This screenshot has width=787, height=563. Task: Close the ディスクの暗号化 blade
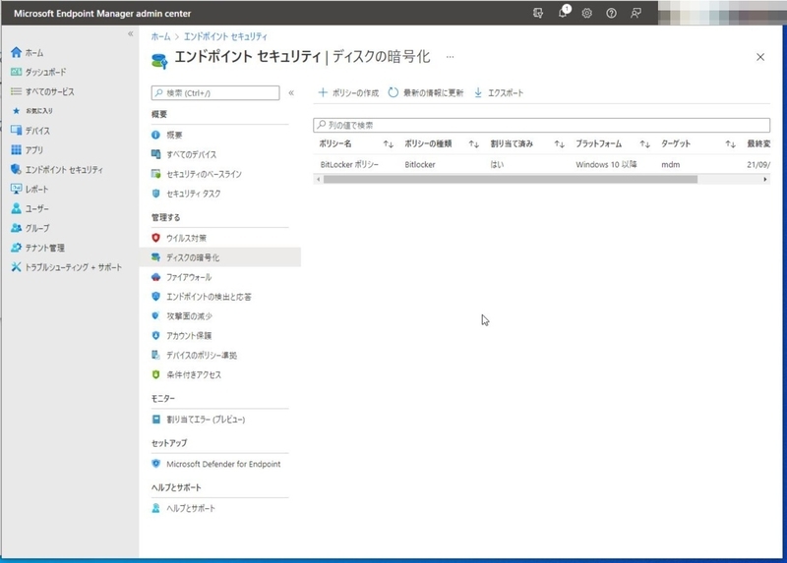click(x=760, y=57)
